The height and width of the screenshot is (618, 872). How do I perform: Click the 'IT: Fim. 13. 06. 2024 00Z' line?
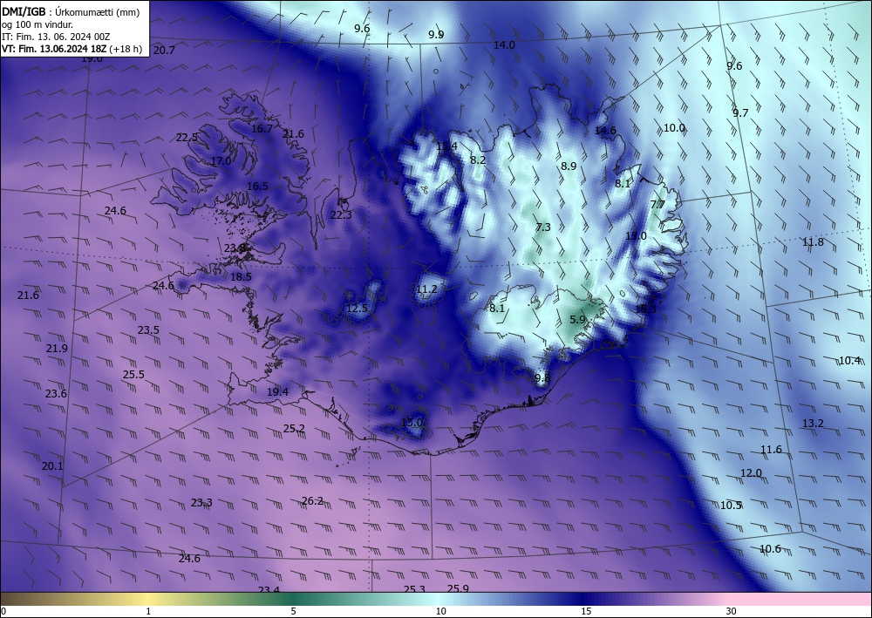(x=56, y=37)
